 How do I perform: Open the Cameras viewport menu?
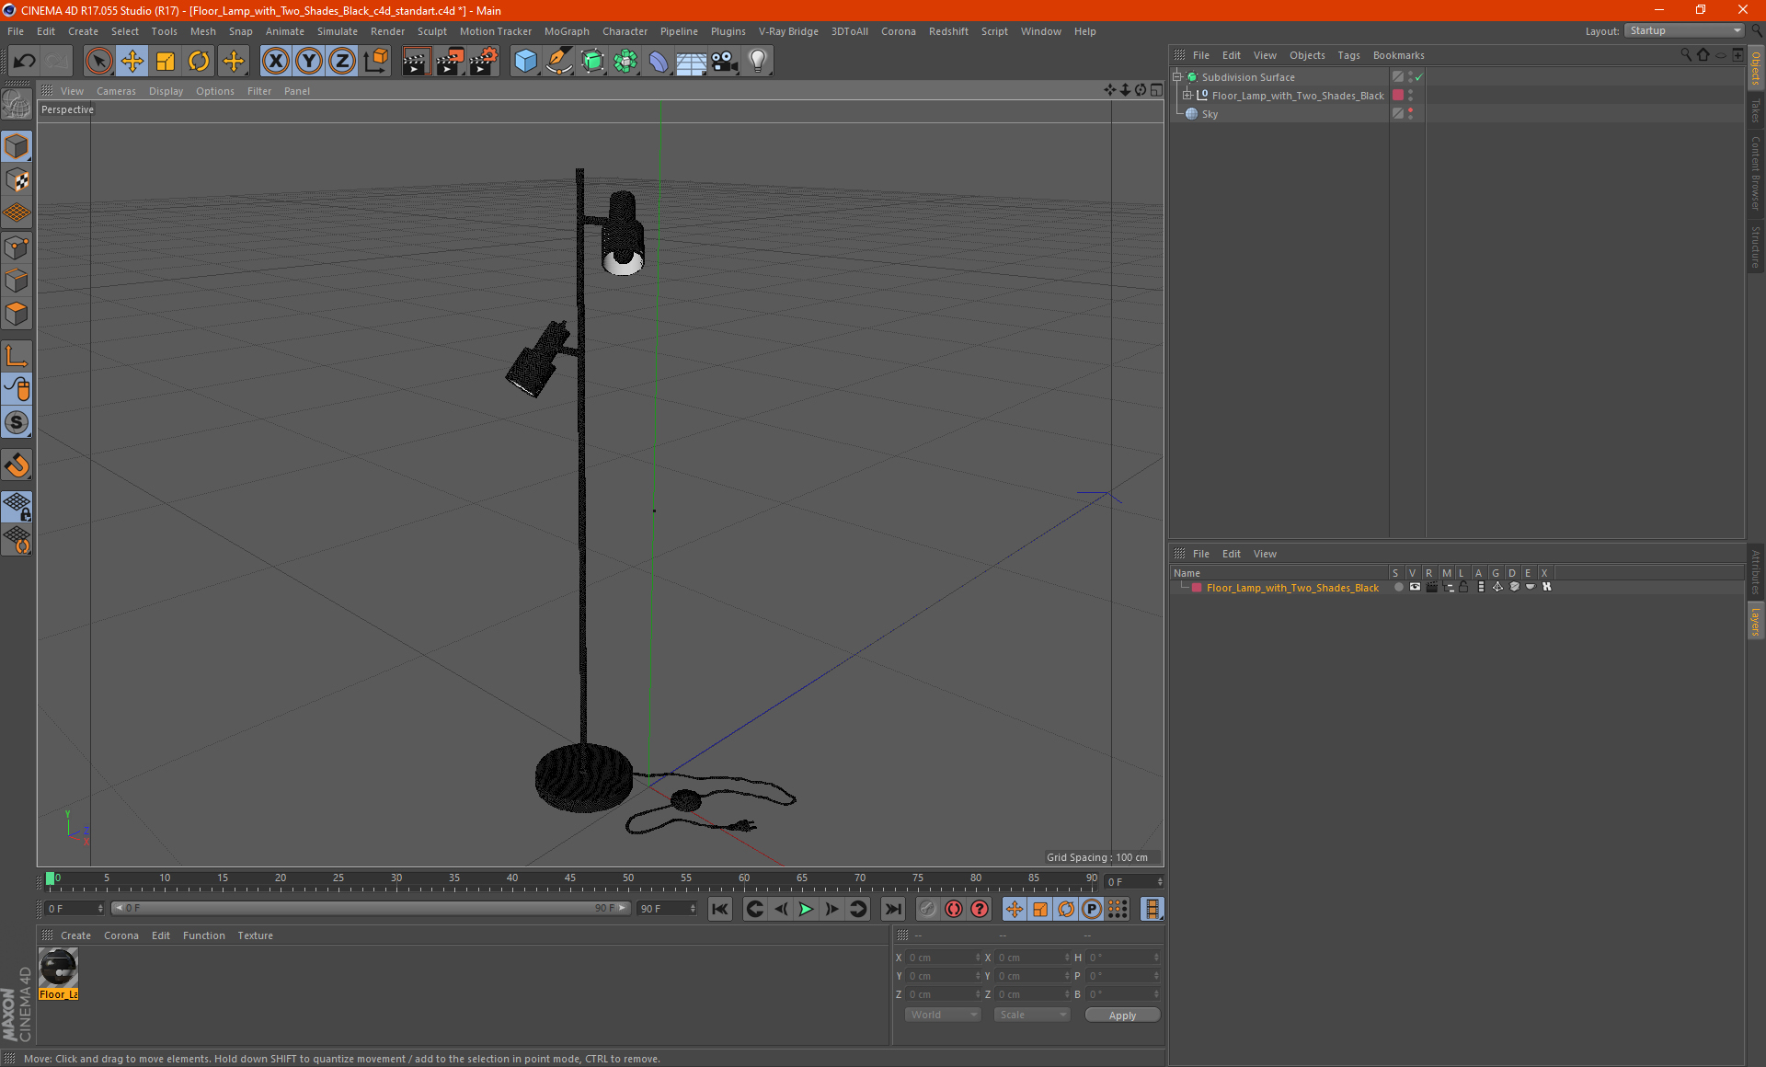[x=116, y=91]
